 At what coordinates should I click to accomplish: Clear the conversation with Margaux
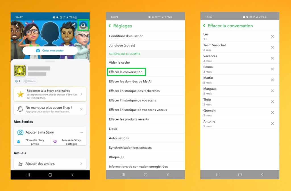click(273, 91)
